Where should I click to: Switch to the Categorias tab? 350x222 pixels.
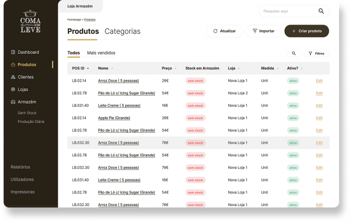tap(123, 32)
